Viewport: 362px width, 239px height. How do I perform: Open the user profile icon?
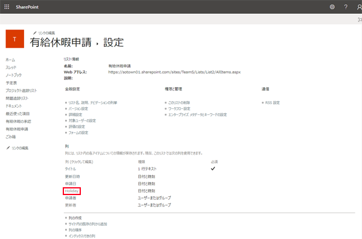click(359, 7)
